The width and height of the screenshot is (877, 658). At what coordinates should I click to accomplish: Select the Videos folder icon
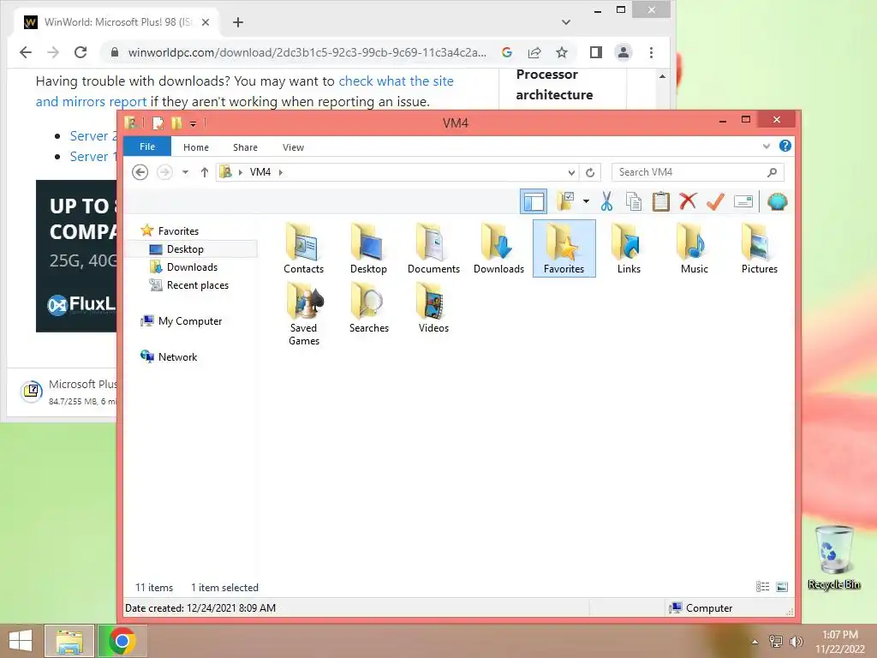coord(433,308)
